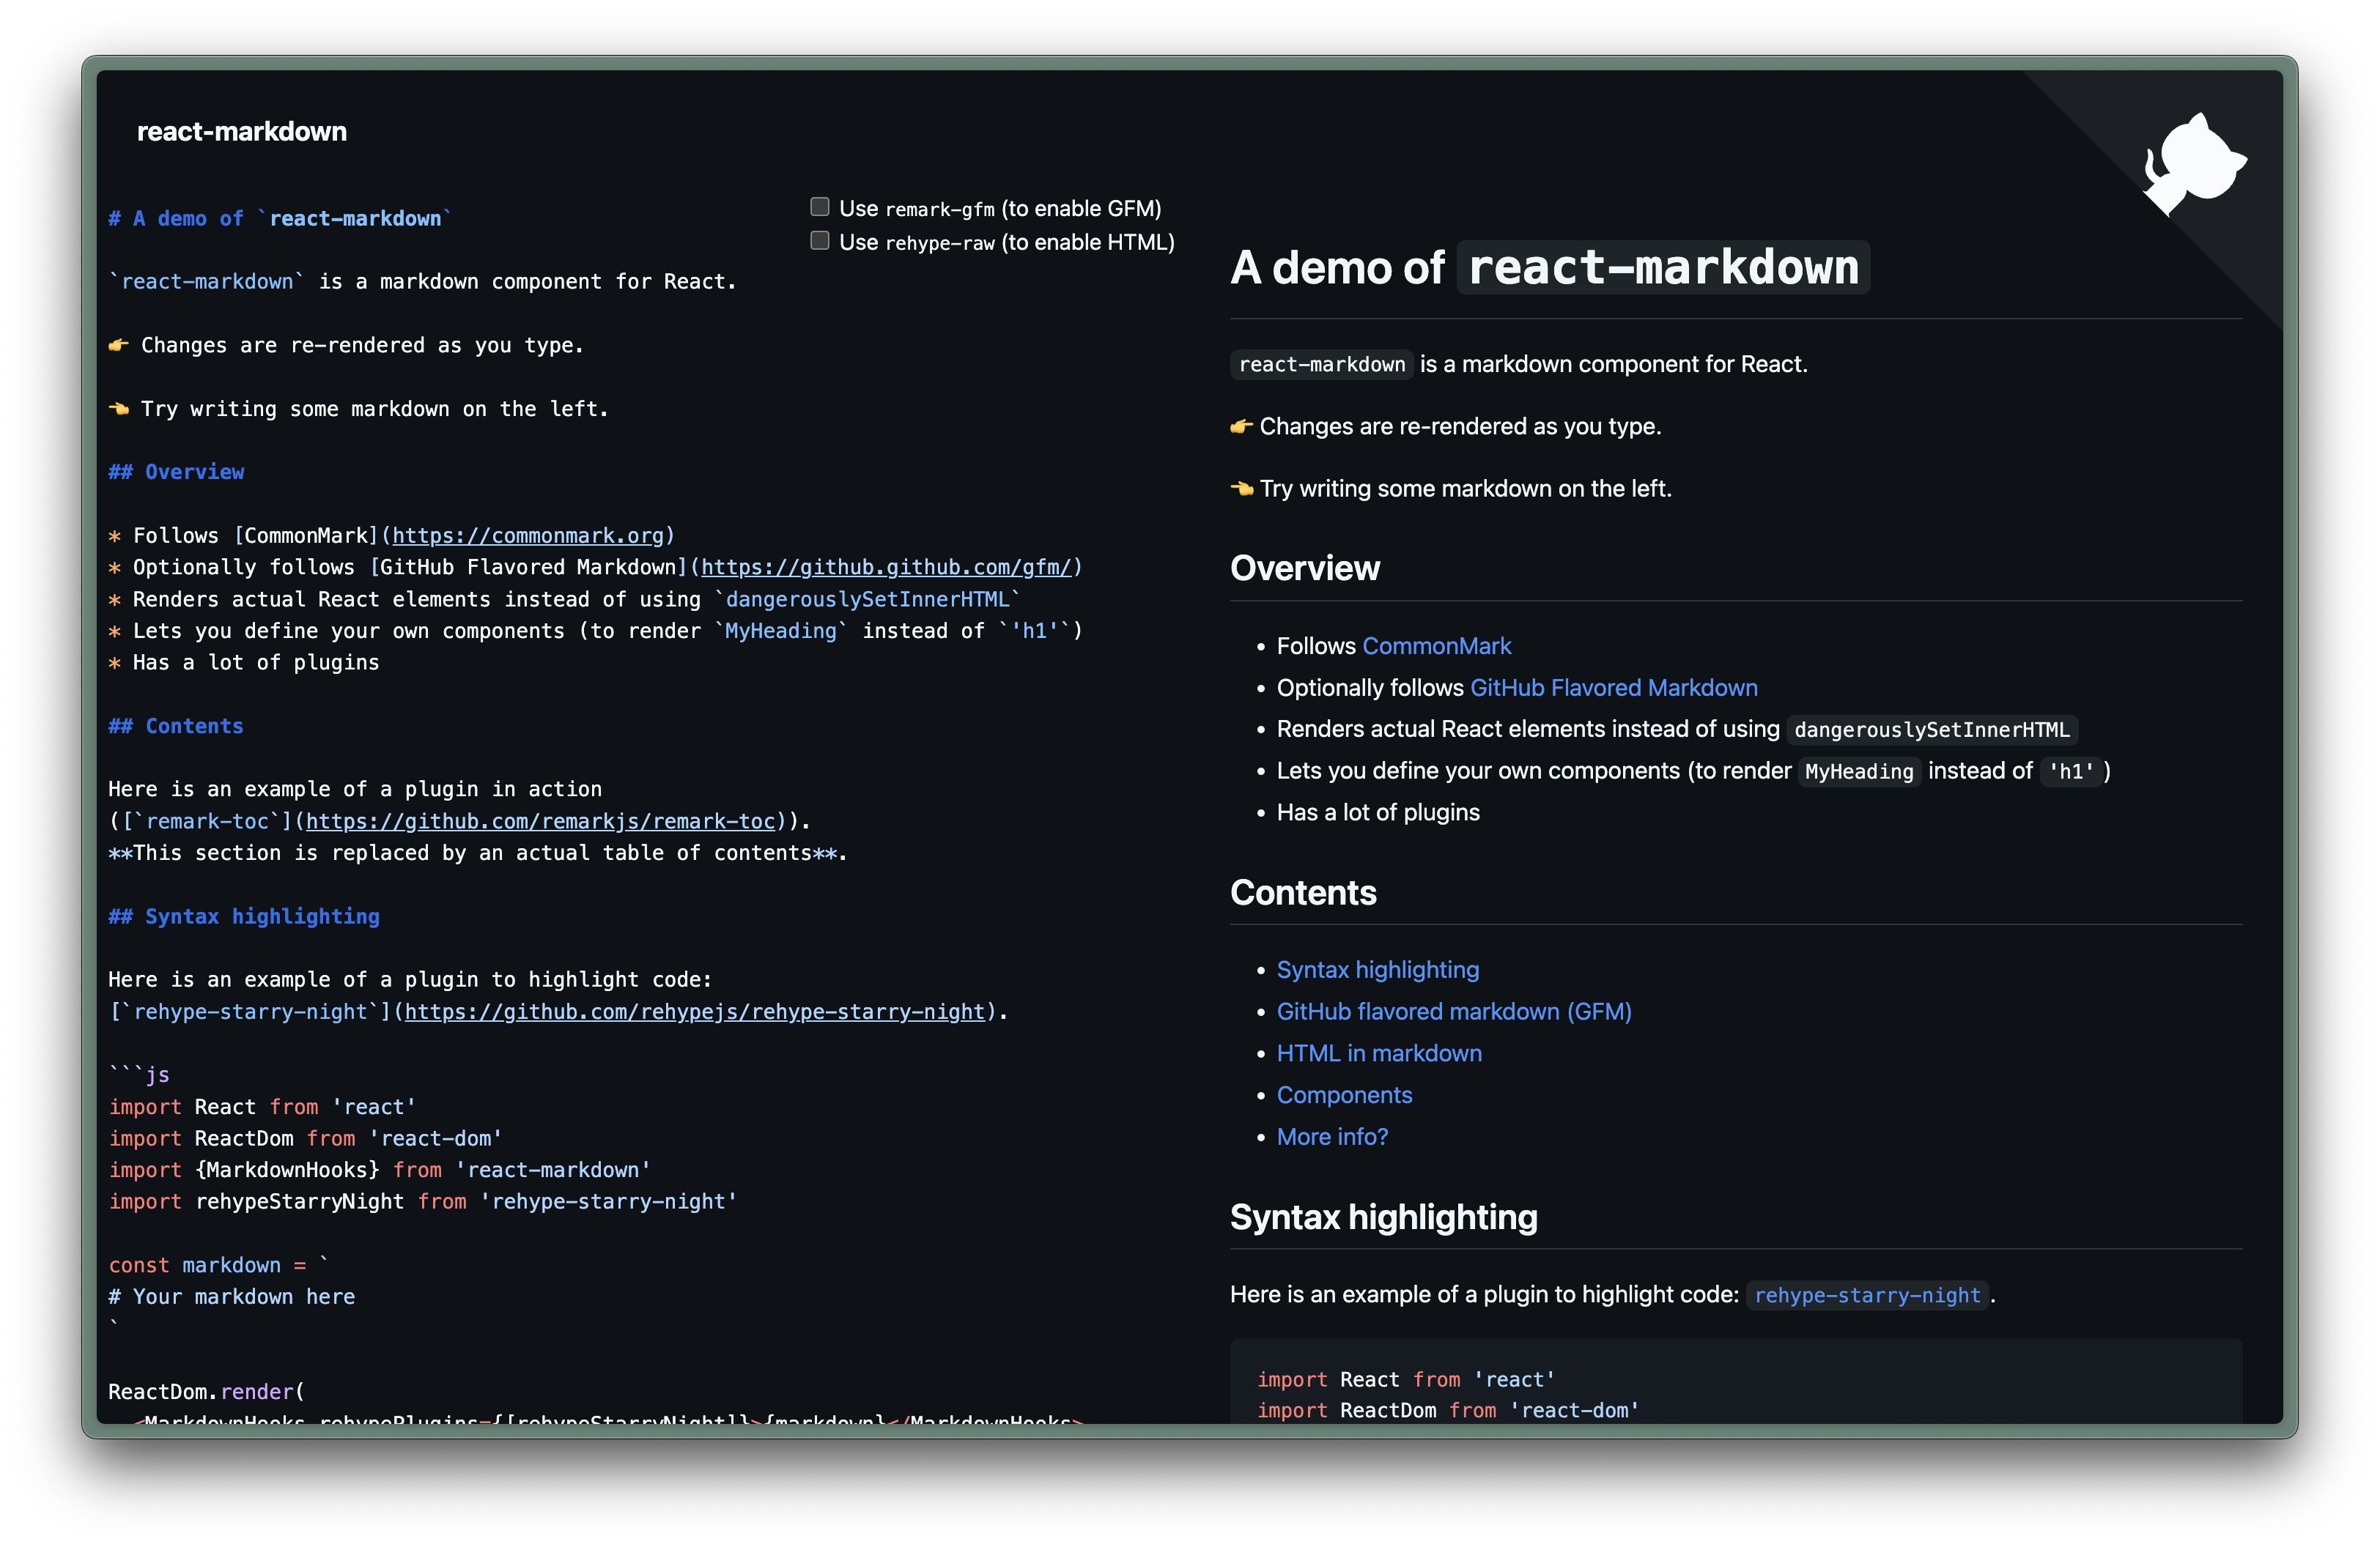Click the github.github.com/gfm URL in editor
The height and width of the screenshot is (1547, 2380).
(885, 568)
